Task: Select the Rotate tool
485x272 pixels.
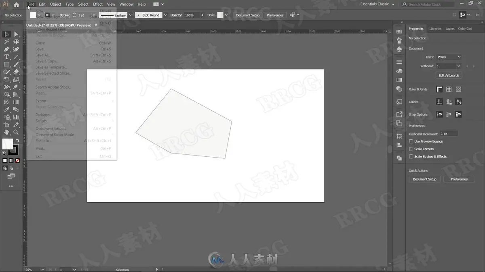Action: coord(6,79)
